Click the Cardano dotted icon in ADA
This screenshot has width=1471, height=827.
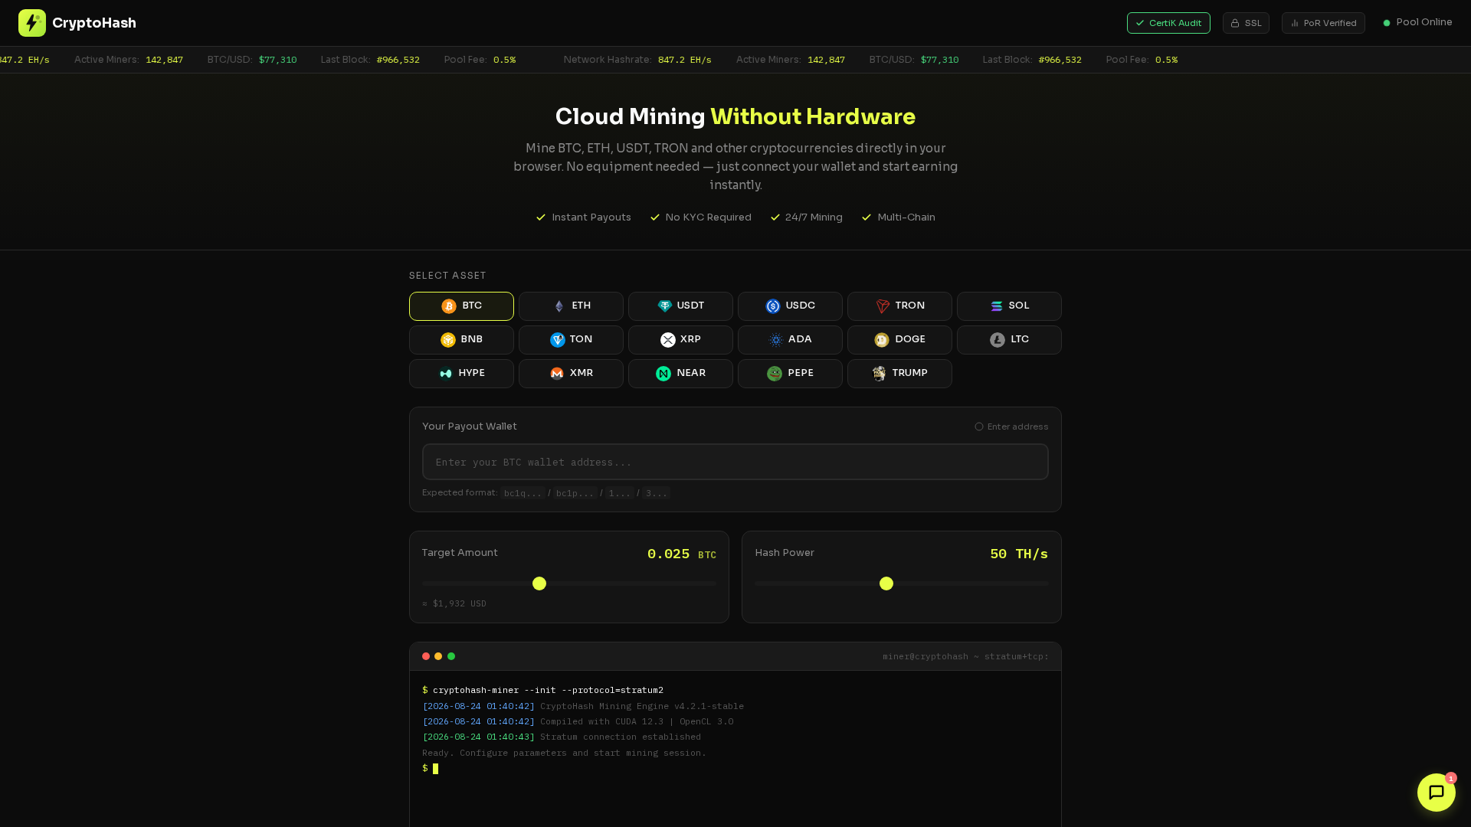775,340
